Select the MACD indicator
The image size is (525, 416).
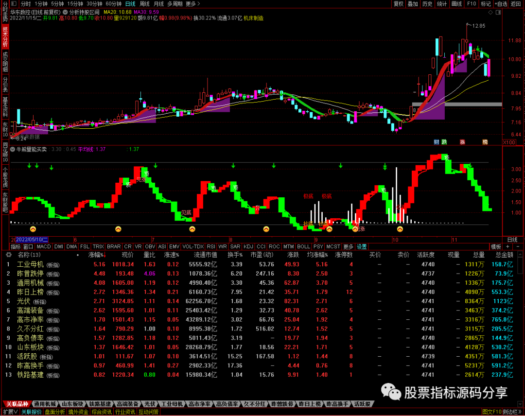point(44,247)
